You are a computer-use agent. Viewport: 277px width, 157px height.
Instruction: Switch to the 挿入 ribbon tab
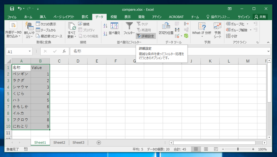coord(43,17)
